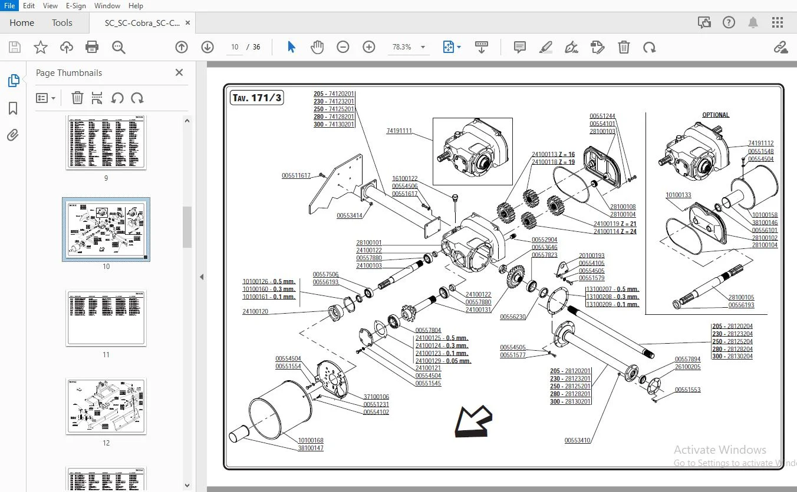Select the page 11 thumbnail
The height and width of the screenshot is (492, 797).
pyautogui.click(x=106, y=318)
